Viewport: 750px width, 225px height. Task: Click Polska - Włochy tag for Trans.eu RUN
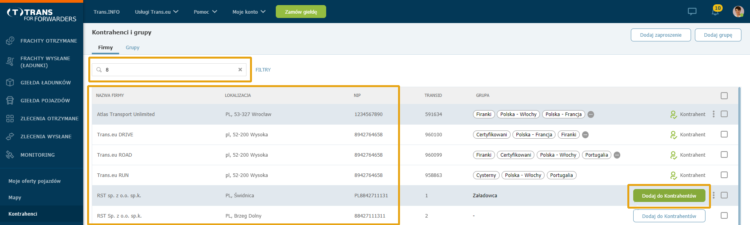pos(523,175)
